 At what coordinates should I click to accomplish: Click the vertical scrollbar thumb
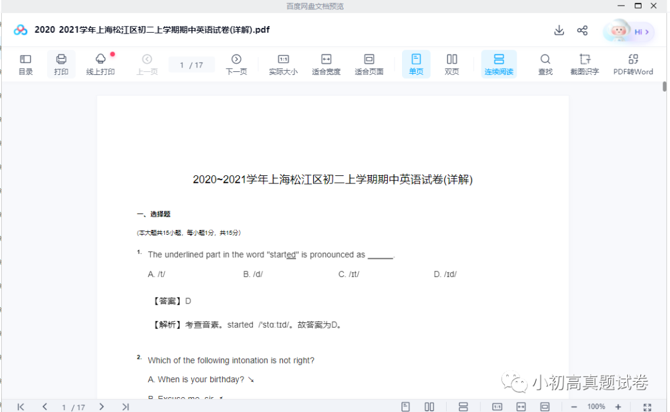coord(664,86)
